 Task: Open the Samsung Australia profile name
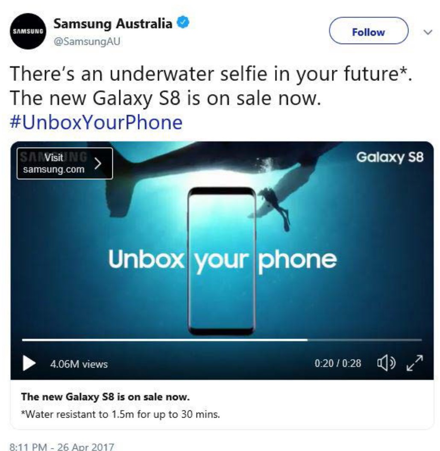coord(113,24)
